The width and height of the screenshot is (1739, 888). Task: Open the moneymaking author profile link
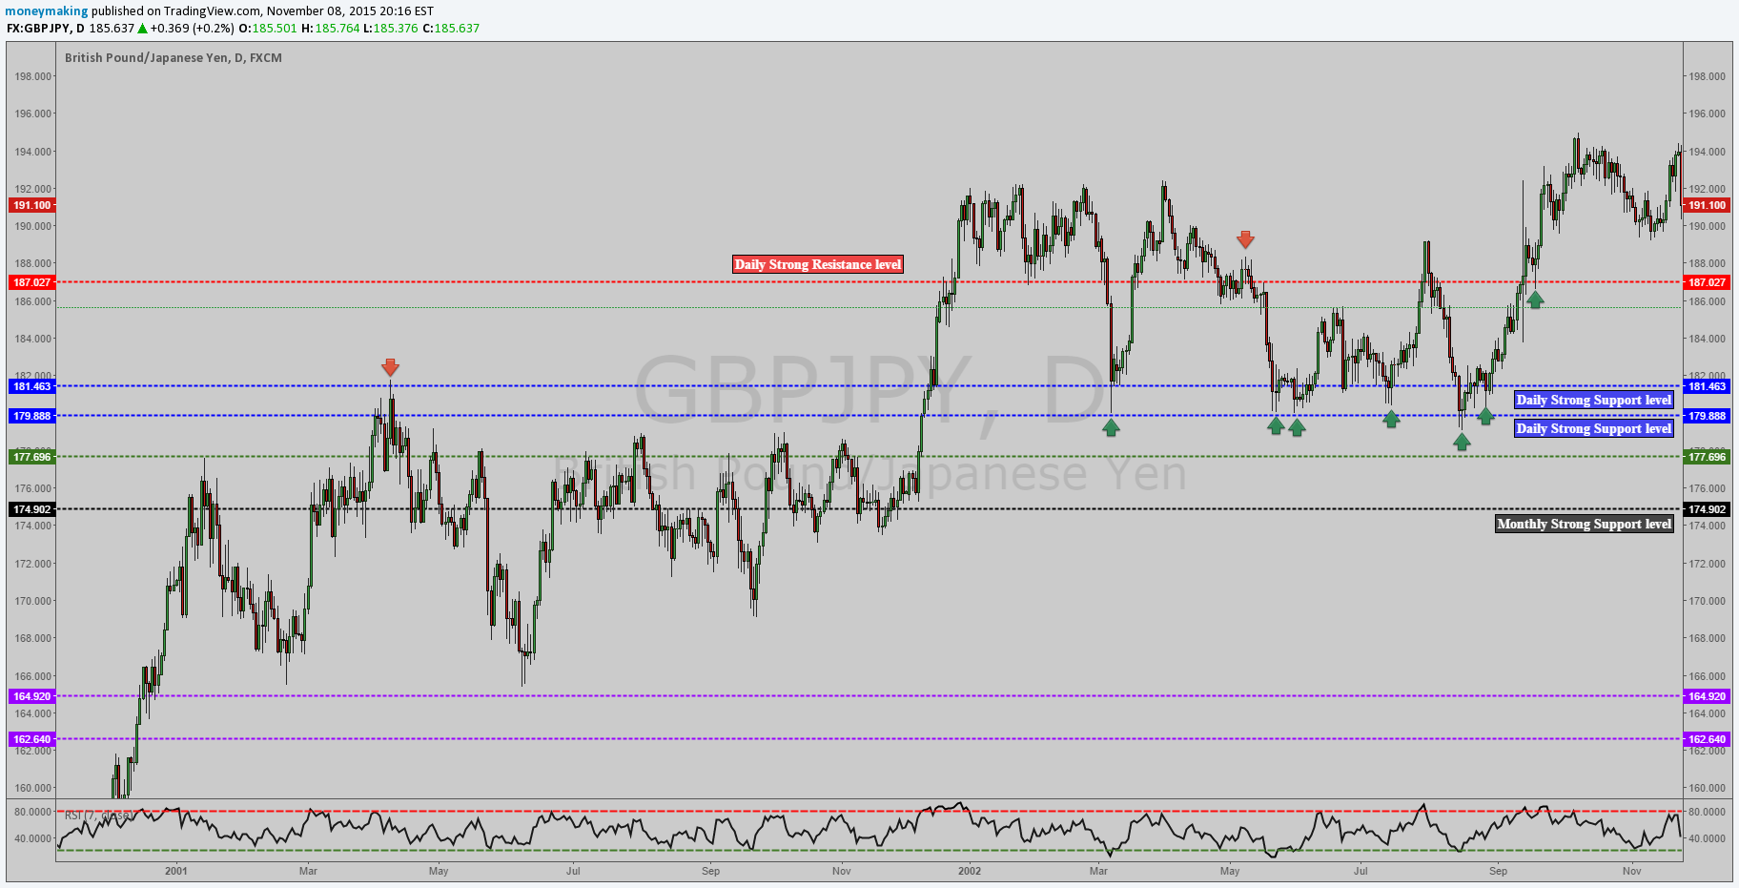47,11
